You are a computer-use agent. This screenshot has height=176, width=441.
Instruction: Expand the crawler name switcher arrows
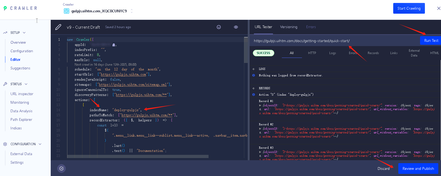pyautogui.click(x=132, y=11)
